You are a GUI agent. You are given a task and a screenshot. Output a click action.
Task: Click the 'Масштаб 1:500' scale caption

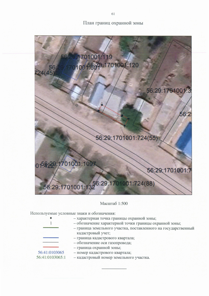tap(114, 203)
